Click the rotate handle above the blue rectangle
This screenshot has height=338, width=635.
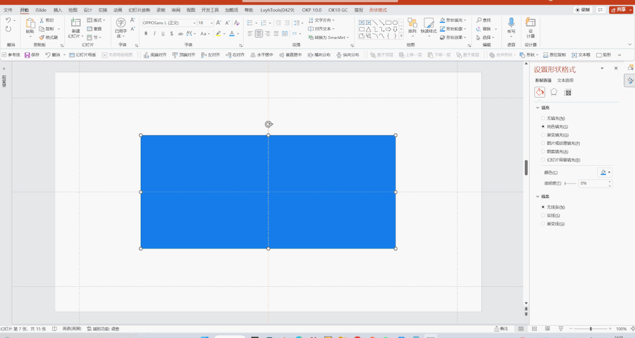point(268,125)
